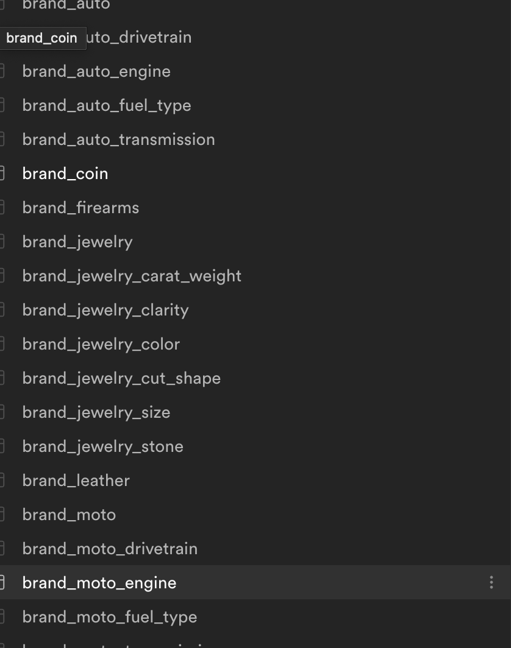
Task: Open brand_jewelry_carat_weight table
Action: pos(132,276)
